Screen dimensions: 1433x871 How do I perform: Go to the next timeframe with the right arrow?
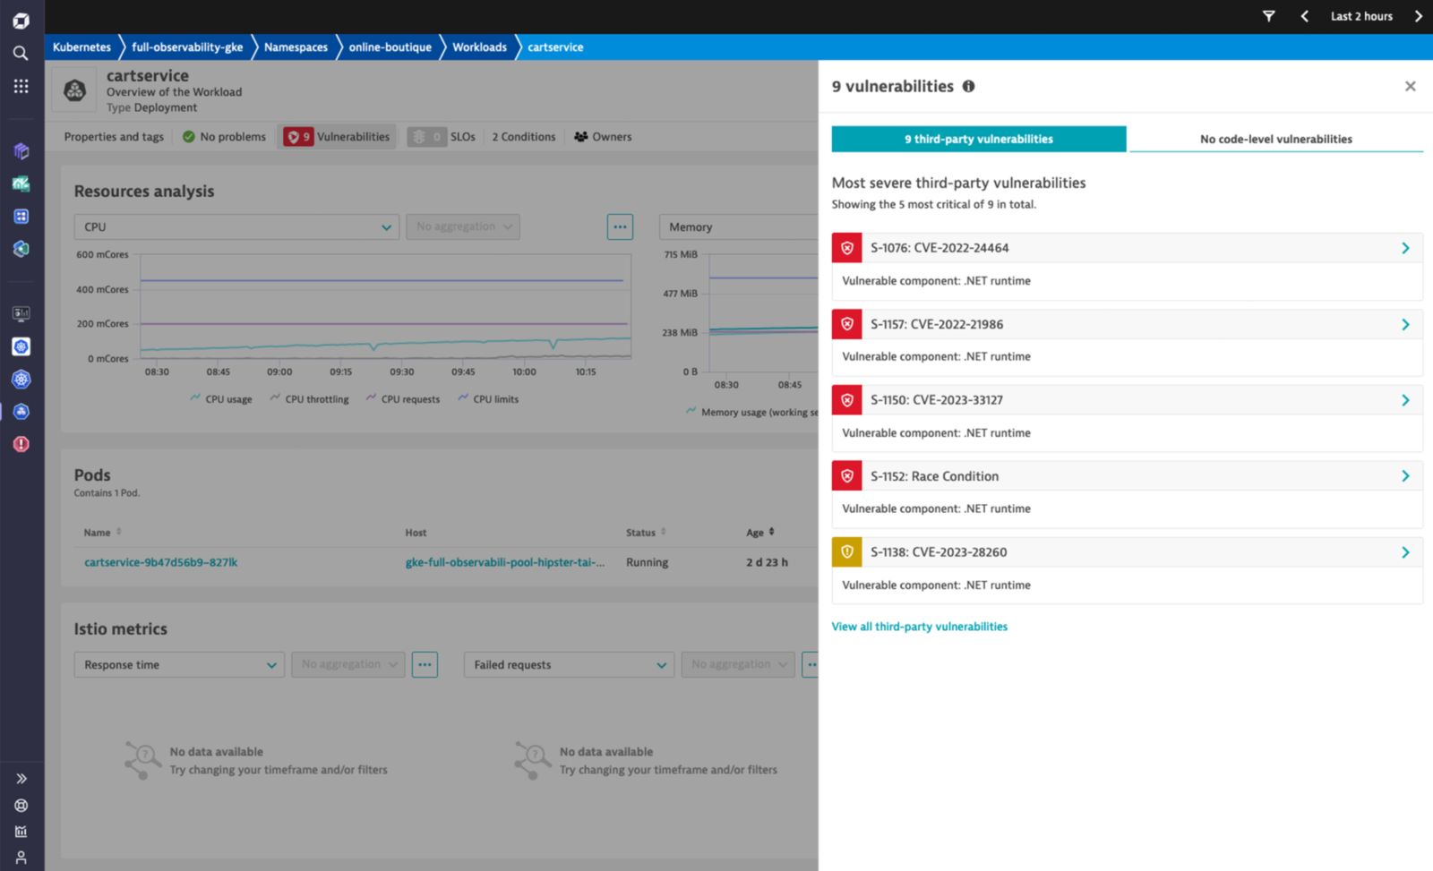1418,16
